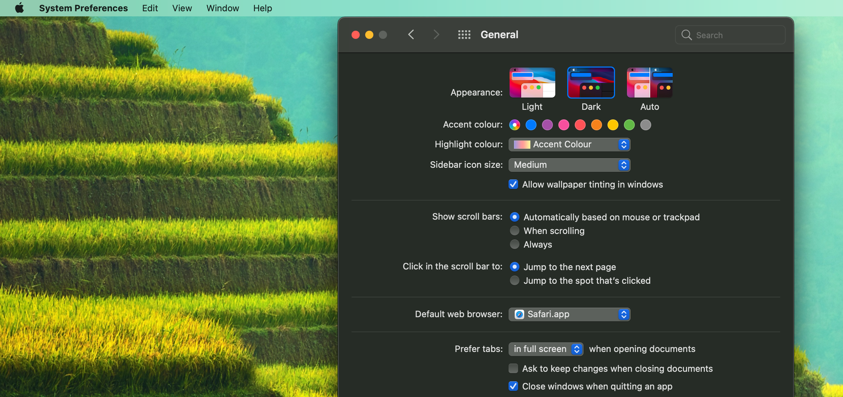843x397 pixels.
Task: Click in the Search field
Action: tap(737, 35)
